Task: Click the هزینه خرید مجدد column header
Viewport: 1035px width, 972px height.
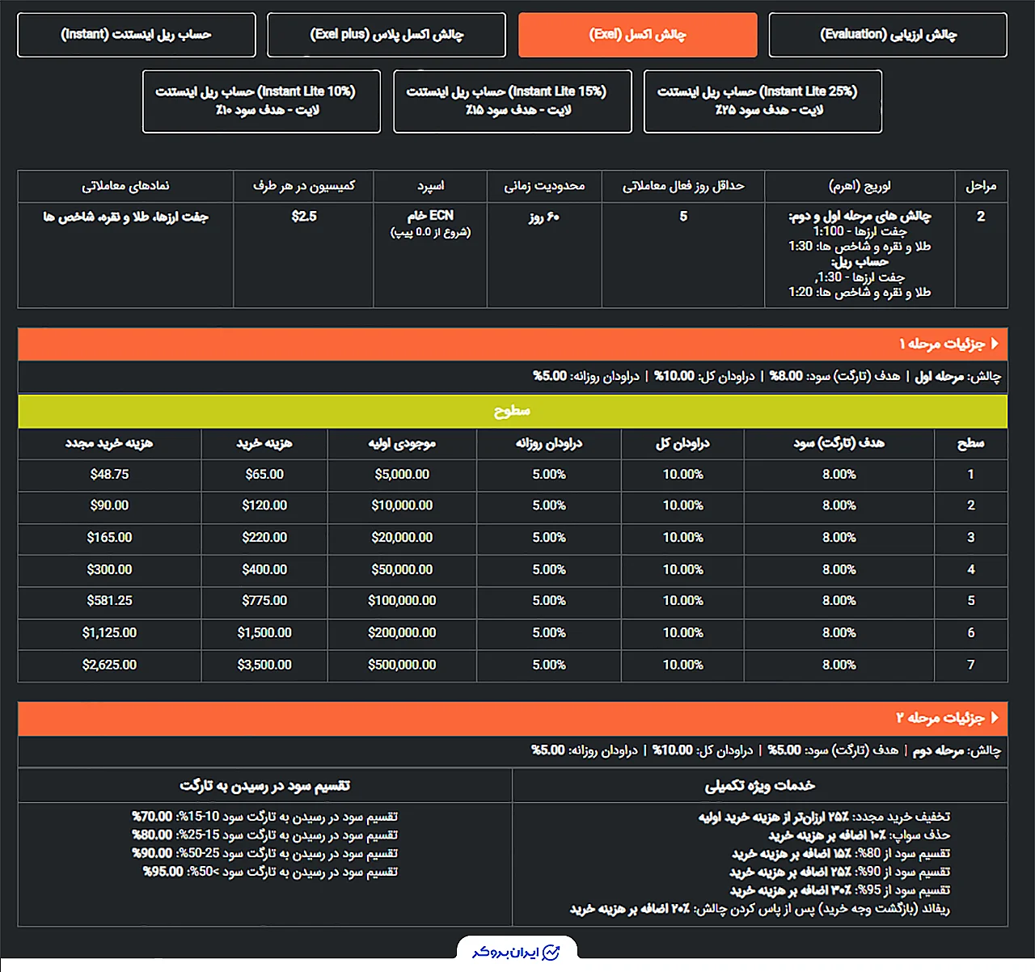Action: point(109,443)
